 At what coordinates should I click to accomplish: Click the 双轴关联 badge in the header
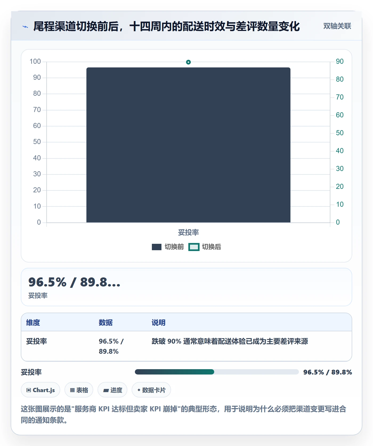coord(337,26)
